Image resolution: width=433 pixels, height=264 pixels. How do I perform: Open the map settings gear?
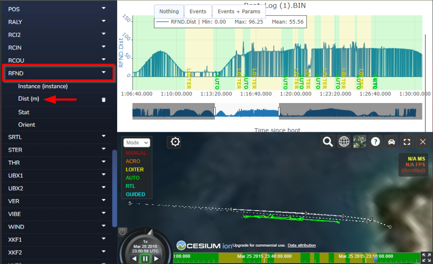(174, 142)
